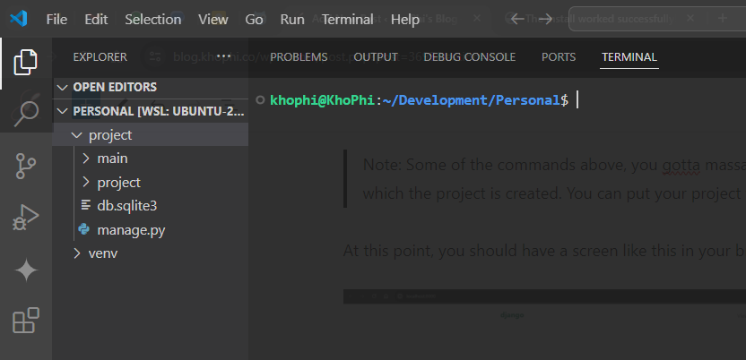746x360 pixels.
Task: Open Explorer's more actions ellipsis
Action: point(223,56)
